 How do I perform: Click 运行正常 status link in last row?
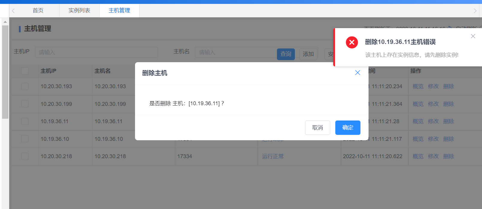point(273,156)
